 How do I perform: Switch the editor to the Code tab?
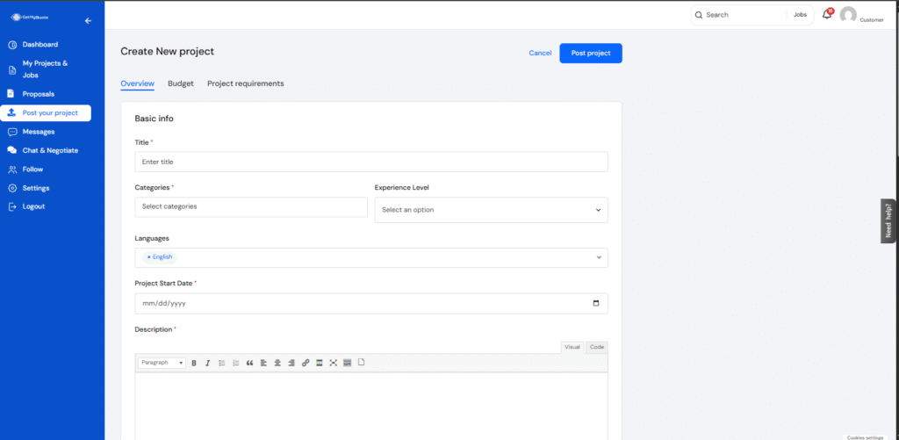596,347
